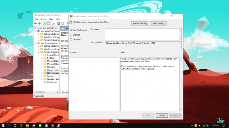Click the Wi-Fi network tray icon

204,125
